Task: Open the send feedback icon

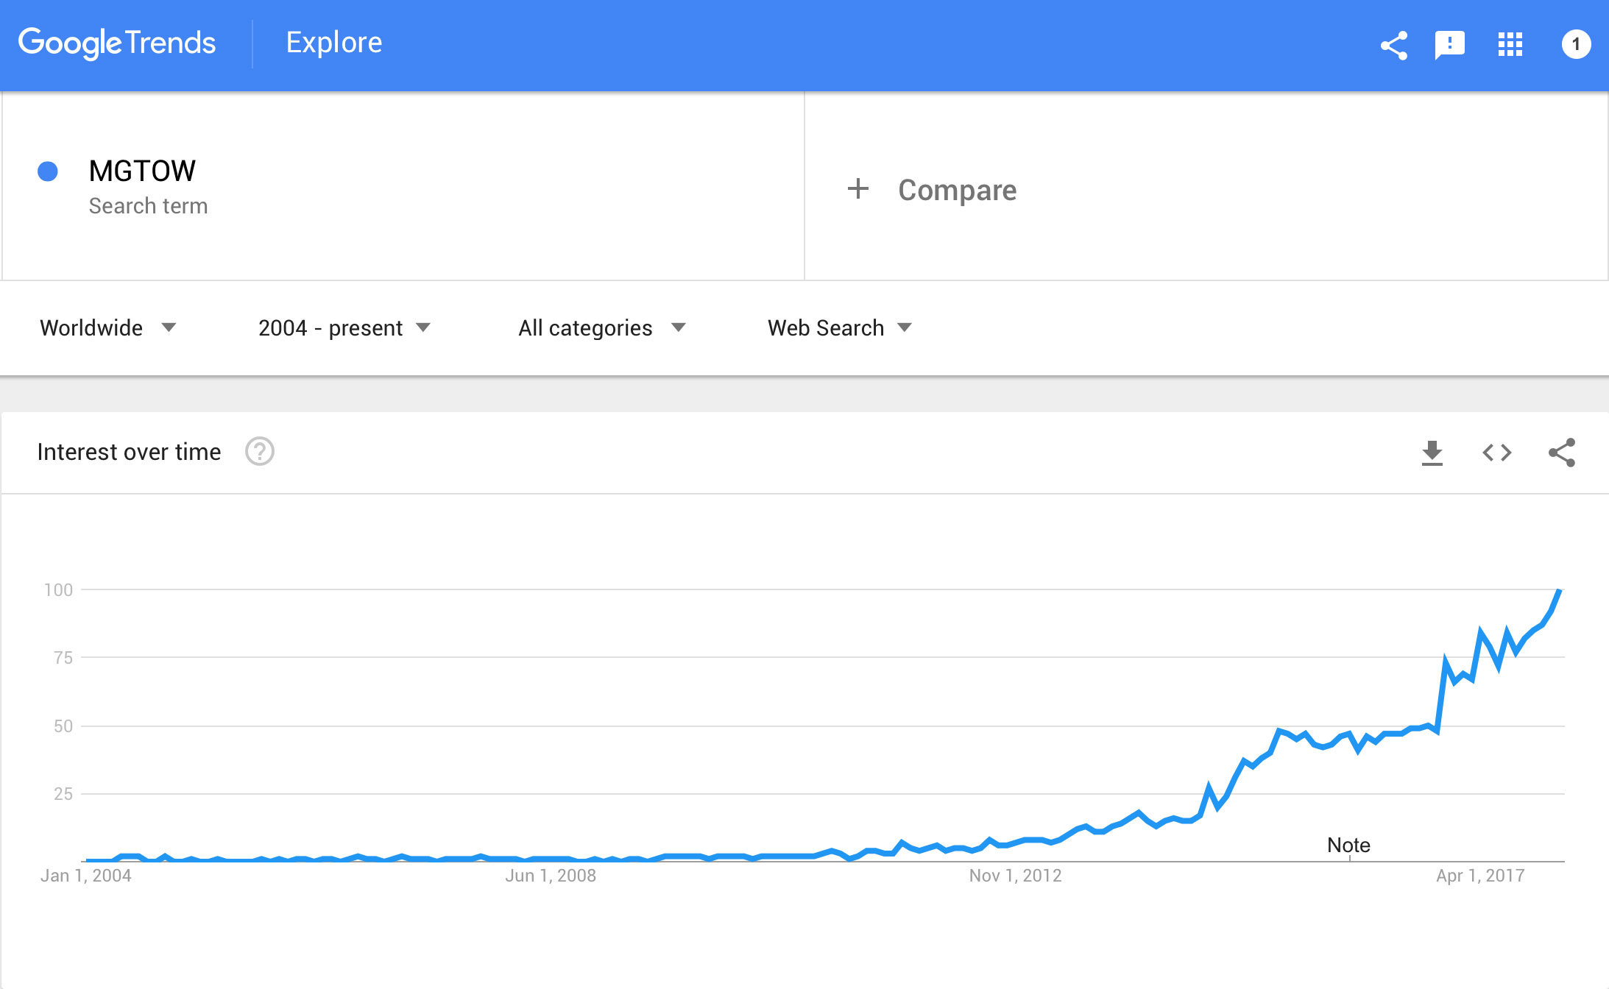Action: pyautogui.click(x=1449, y=45)
